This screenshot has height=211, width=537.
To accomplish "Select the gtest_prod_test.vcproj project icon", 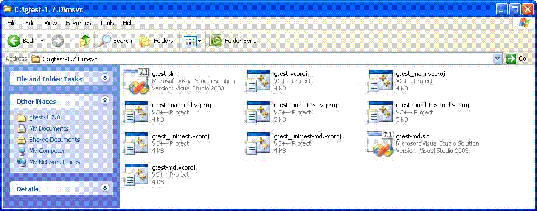I will (258, 112).
